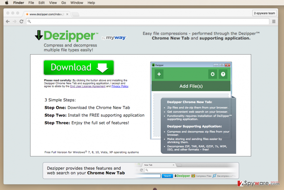The width and height of the screenshot is (284, 190).
Task: Click the 'Dezipper Supporting Application:' heading
Action: coord(194,127)
